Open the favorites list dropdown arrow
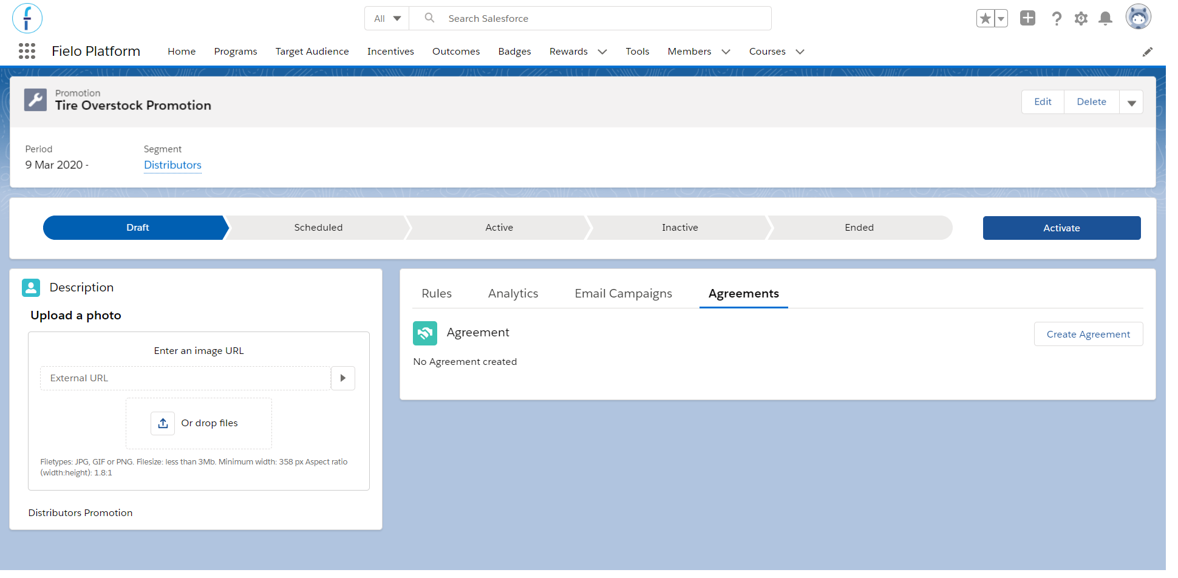1178x578 pixels. click(1001, 18)
